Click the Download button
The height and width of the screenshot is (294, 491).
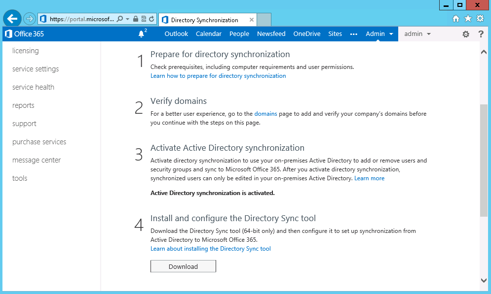[183, 266]
